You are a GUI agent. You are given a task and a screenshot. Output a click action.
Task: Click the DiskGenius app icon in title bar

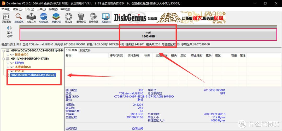(3, 3)
